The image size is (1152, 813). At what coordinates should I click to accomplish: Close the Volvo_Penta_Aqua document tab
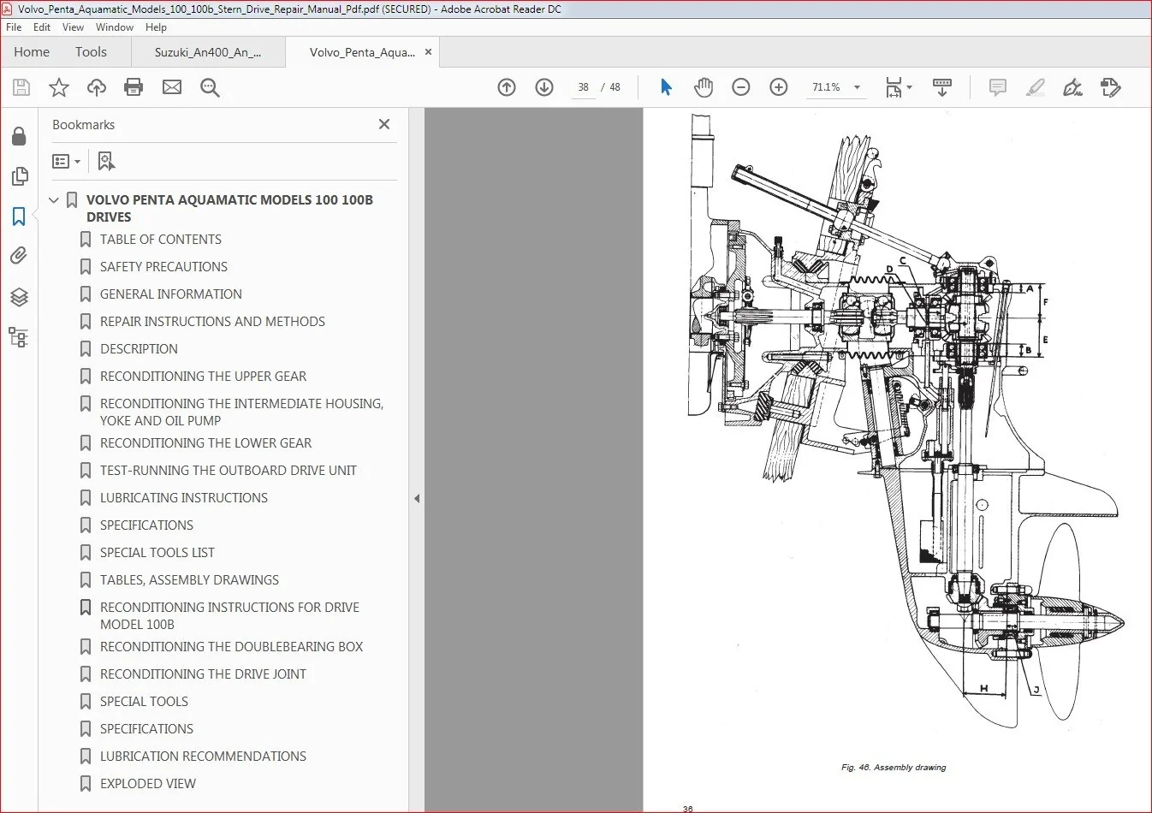428,52
